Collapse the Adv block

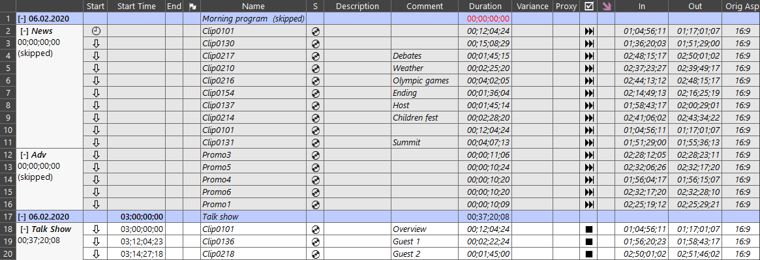(25, 155)
